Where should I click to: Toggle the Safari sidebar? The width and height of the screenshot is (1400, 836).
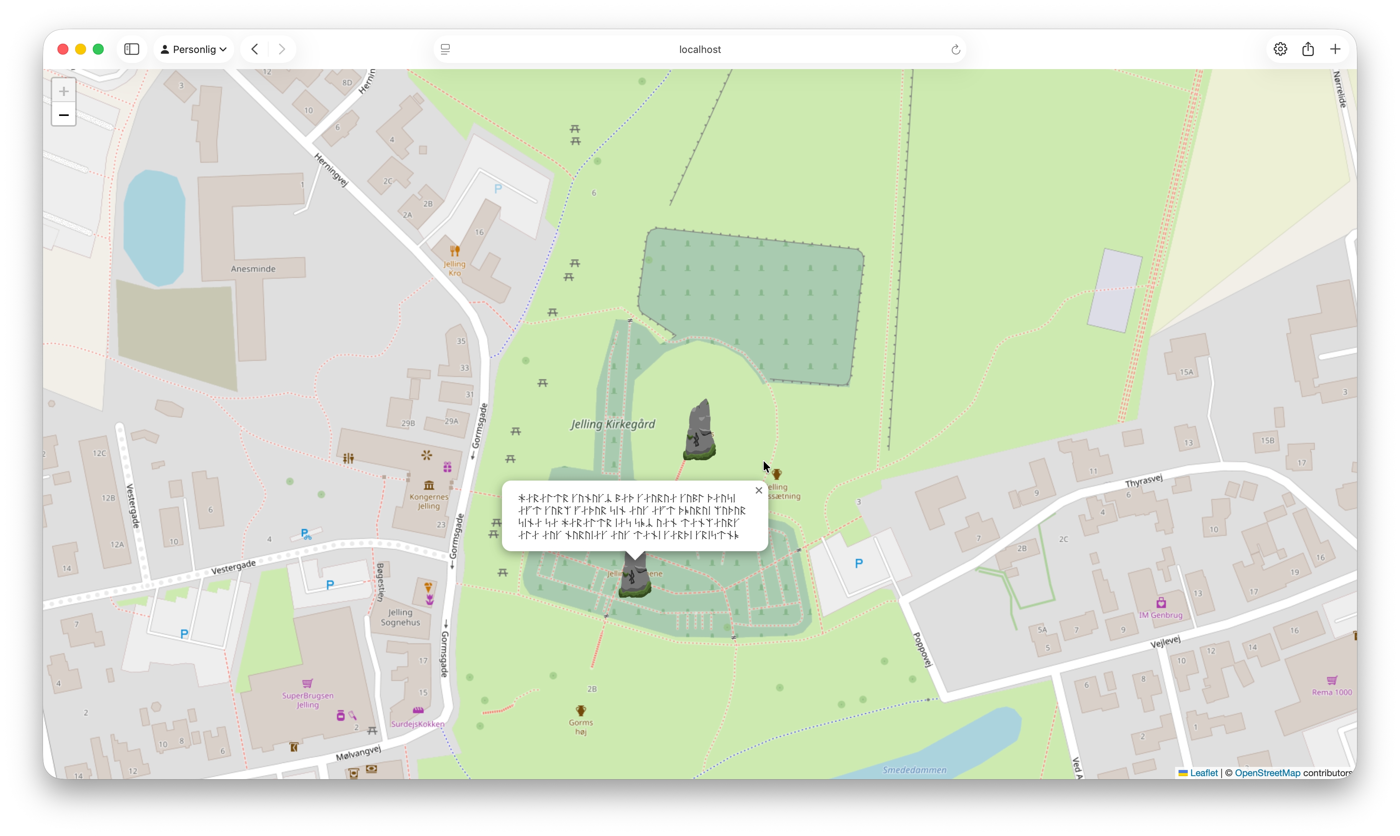coord(131,50)
